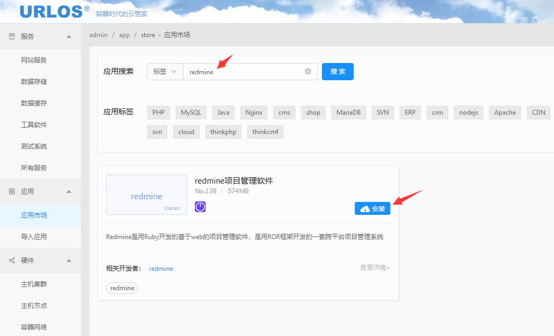Filter by the thinkphp tag
Image resolution: width=554 pixels, height=336 pixels.
223,132
